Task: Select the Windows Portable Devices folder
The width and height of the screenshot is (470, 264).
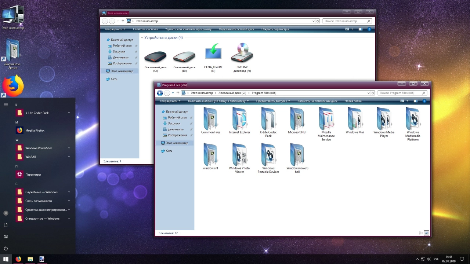Action: [x=268, y=158]
